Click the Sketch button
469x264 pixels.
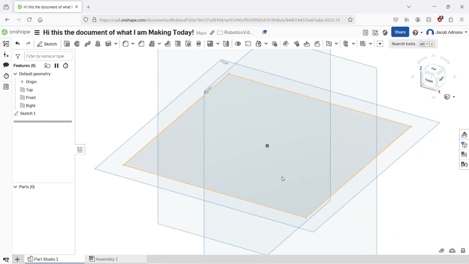[47, 44]
